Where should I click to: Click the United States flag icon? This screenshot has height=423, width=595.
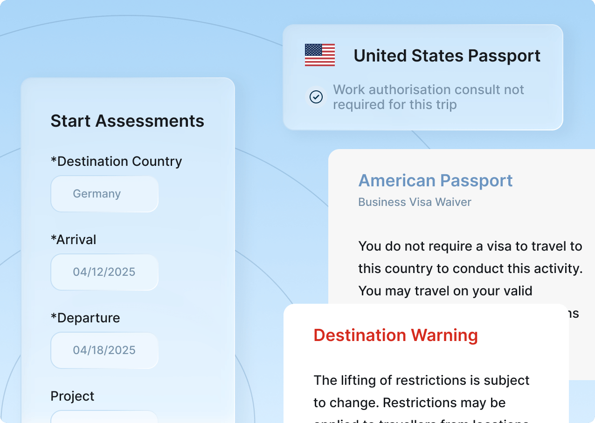[319, 55]
